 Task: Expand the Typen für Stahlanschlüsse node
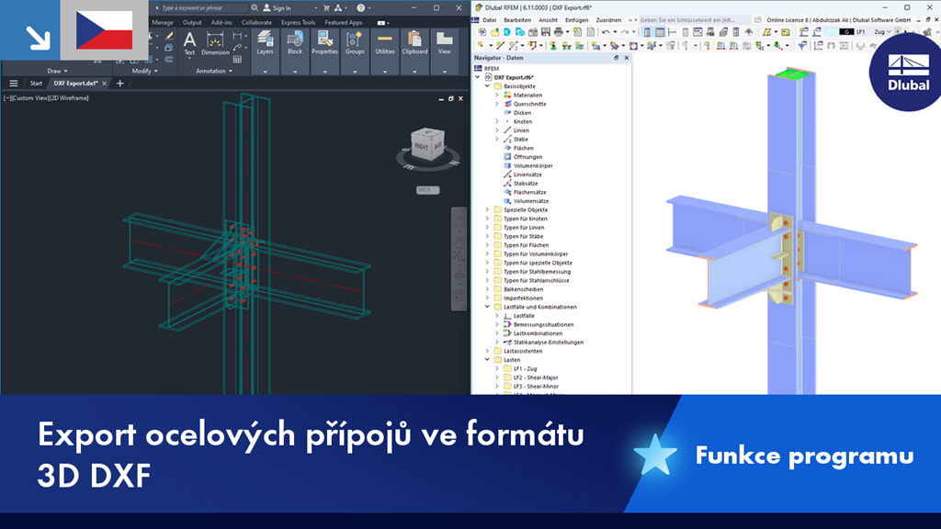tap(487, 280)
